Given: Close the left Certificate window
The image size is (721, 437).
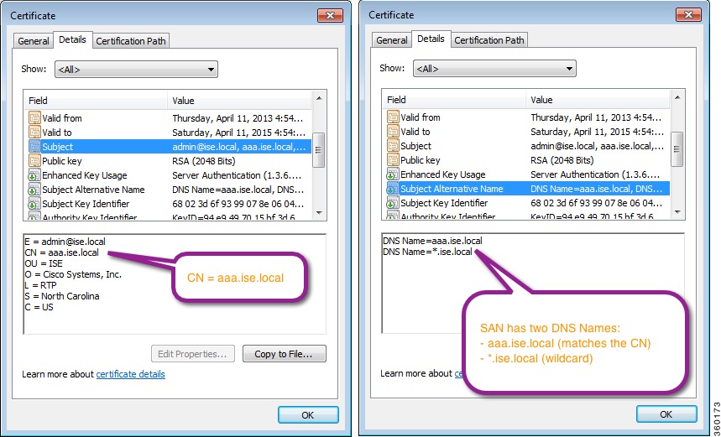Looking at the screenshot, I should click(x=330, y=15).
